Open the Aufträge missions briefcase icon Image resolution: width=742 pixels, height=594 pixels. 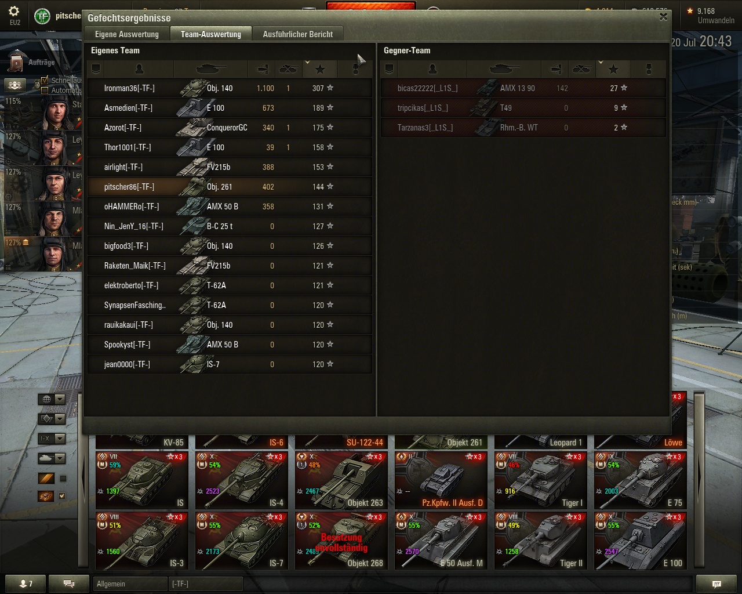point(17,62)
